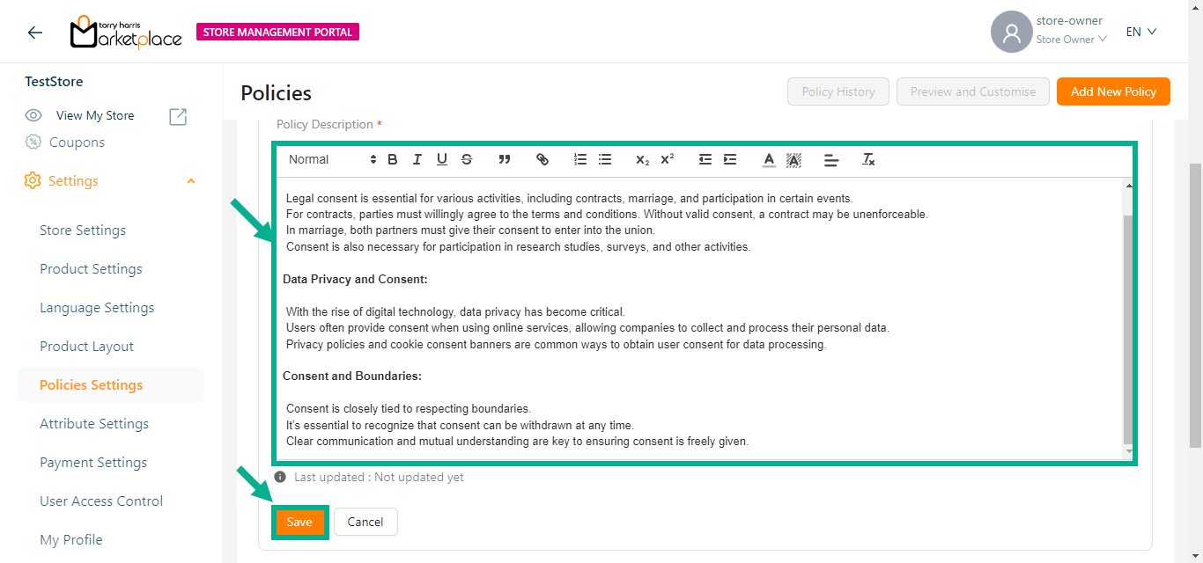This screenshot has width=1203, height=563.
Task: Insert a blockquote in the policy description
Action: (505, 159)
